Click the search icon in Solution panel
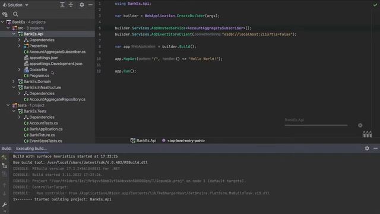The height and width of the screenshot is (214, 380). click(x=15, y=14)
